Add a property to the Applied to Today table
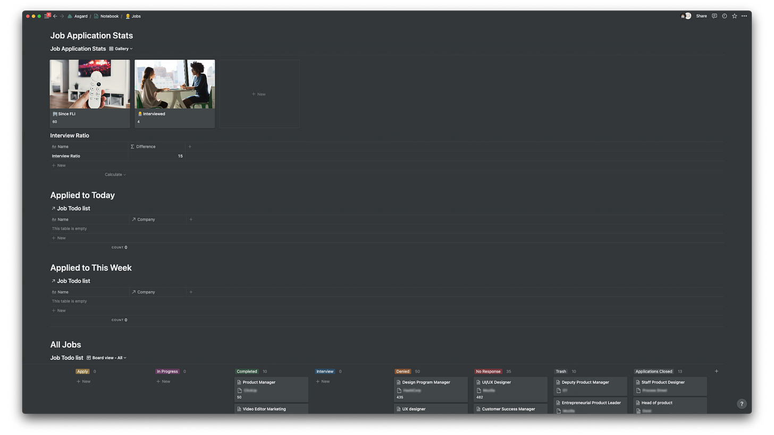 [191, 219]
